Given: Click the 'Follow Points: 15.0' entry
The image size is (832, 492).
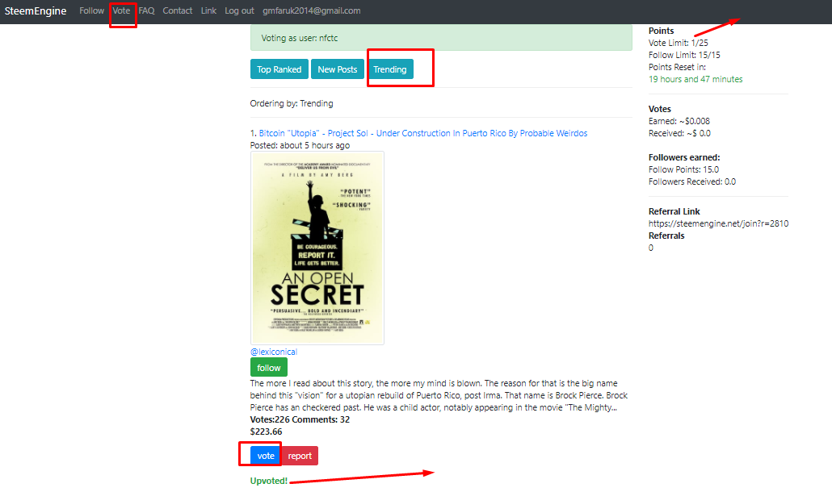Looking at the screenshot, I should point(684,169).
